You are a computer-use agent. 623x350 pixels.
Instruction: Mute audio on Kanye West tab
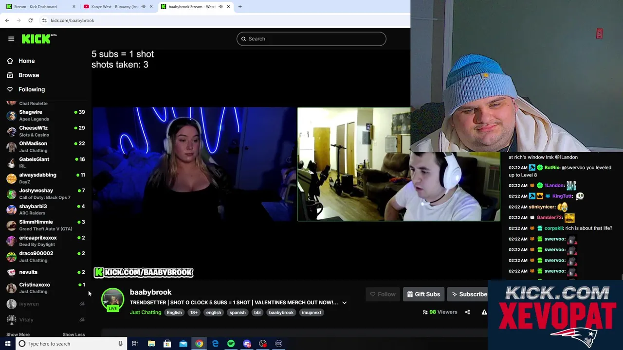tap(143, 7)
